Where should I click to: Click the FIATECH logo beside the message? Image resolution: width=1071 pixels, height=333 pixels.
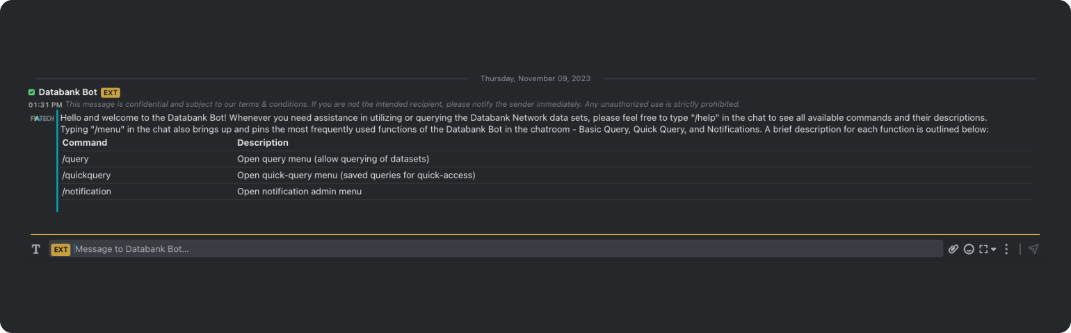tap(42, 119)
